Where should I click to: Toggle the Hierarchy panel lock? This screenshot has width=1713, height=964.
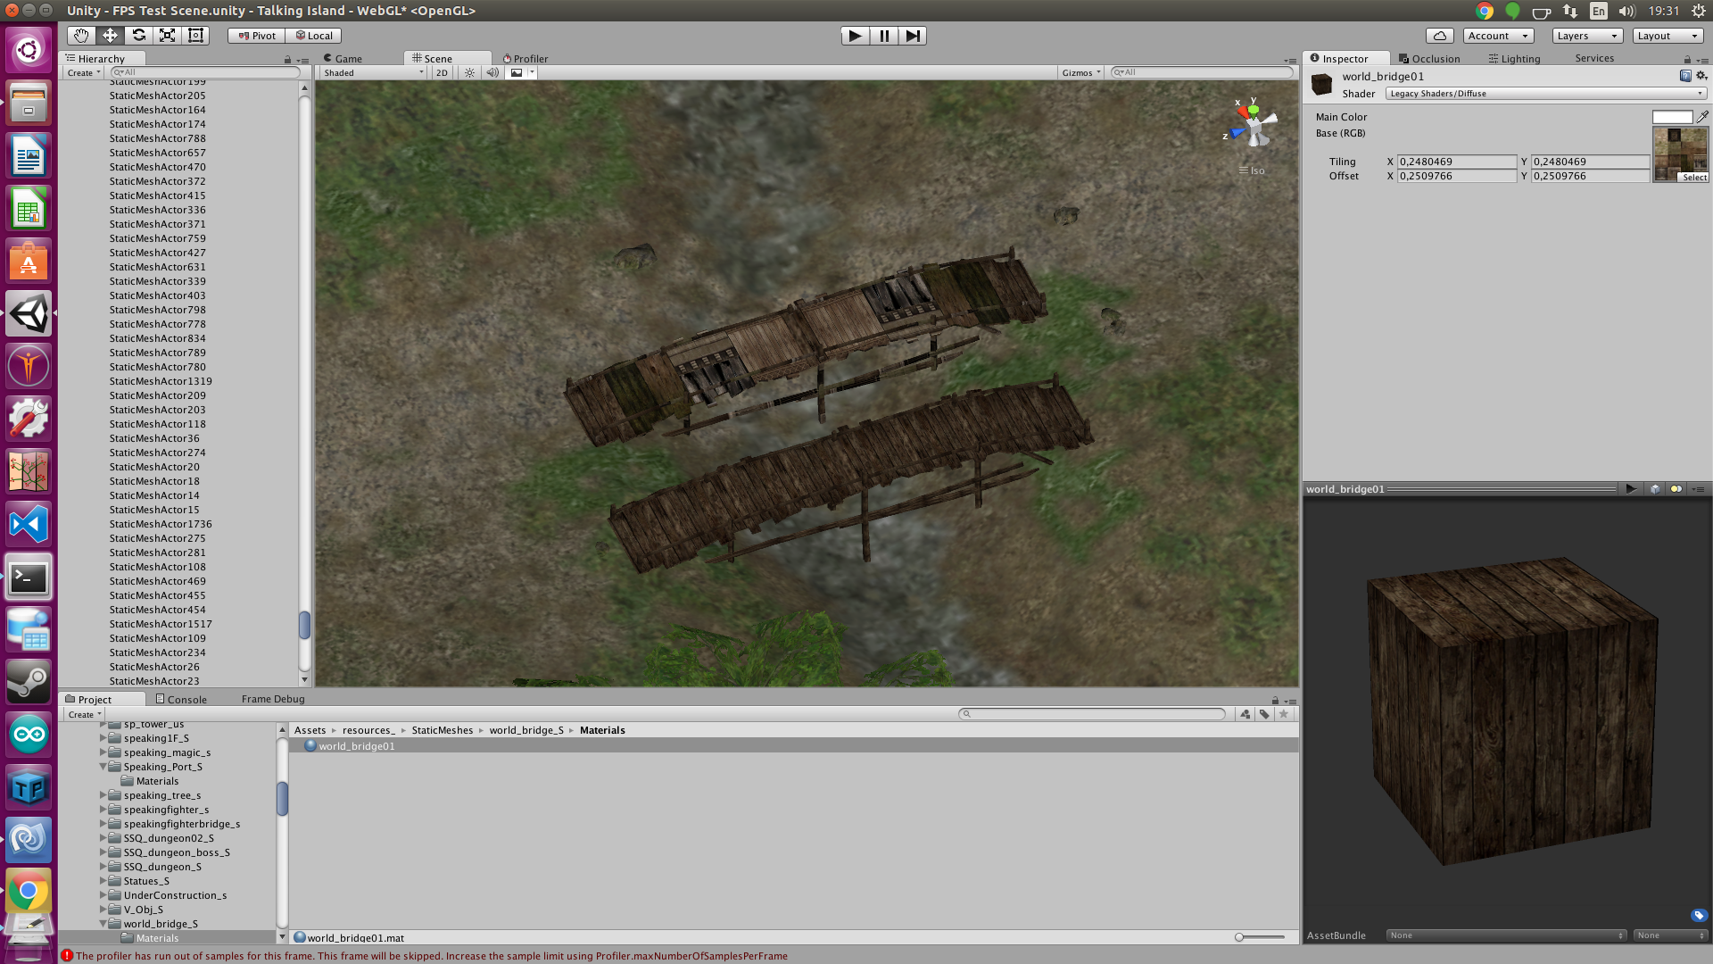(287, 60)
